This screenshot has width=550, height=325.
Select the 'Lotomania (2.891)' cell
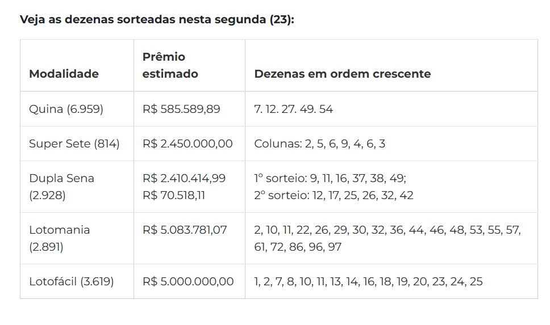click(x=59, y=238)
